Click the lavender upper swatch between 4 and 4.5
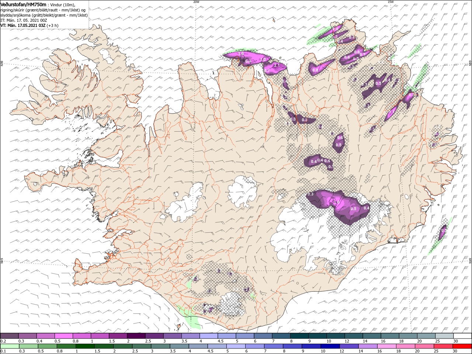 208,336
